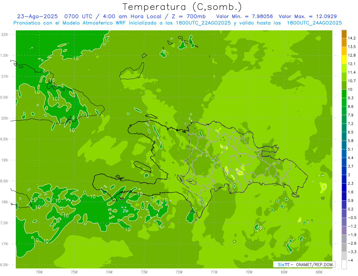
Task: Click the 19N latitude label
Action: click(x=5, y=160)
